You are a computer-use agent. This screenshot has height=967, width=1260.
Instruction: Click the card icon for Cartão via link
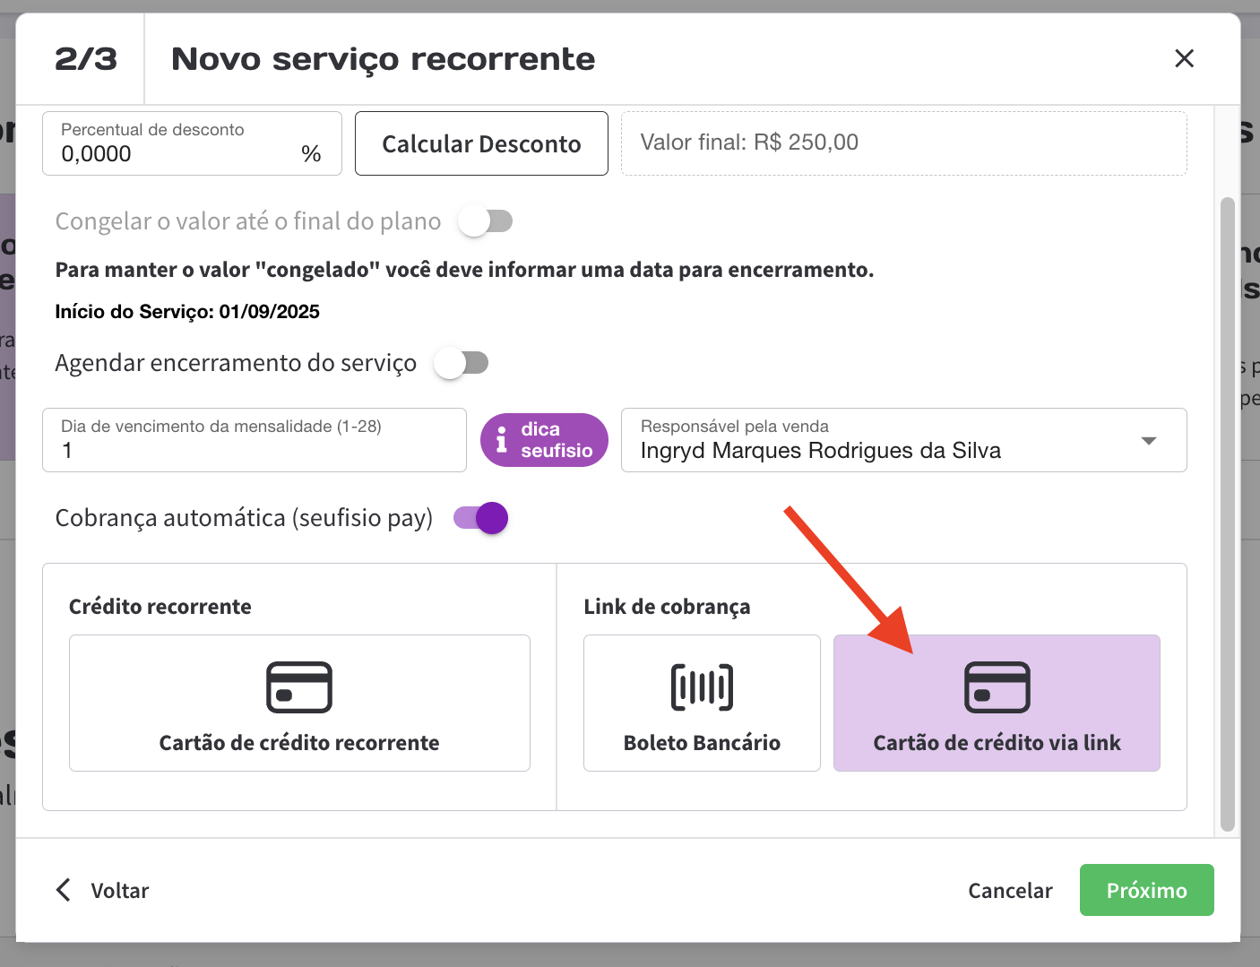click(x=997, y=687)
